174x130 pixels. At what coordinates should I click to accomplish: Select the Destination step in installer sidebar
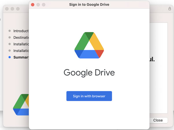pyautogui.click(x=21, y=38)
